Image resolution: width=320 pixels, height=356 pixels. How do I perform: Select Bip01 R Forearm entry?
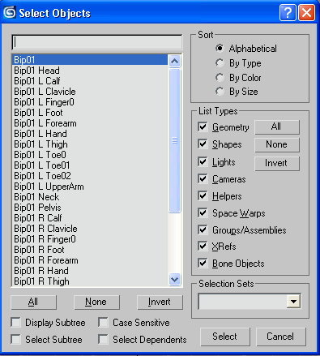[90, 260]
